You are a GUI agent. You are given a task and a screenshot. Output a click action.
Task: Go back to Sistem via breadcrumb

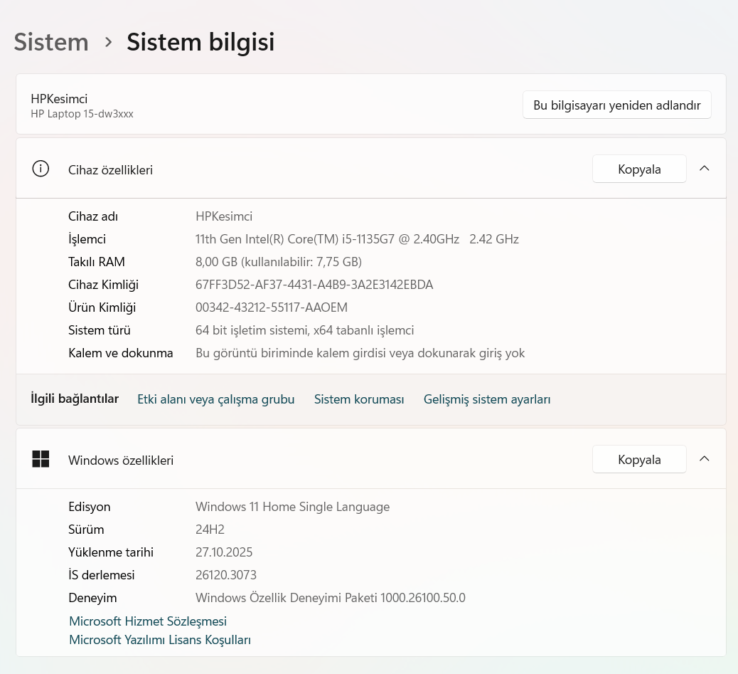pos(51,42)
